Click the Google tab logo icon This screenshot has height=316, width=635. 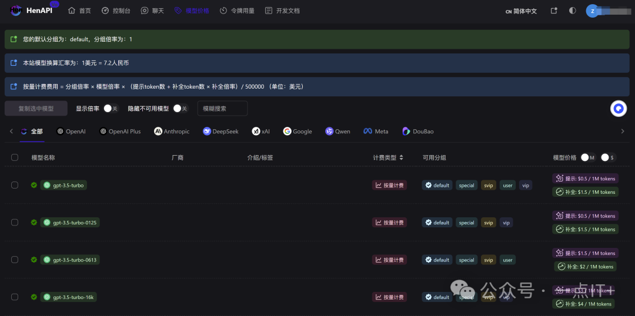pyautogui.click(x=287, y=131)
